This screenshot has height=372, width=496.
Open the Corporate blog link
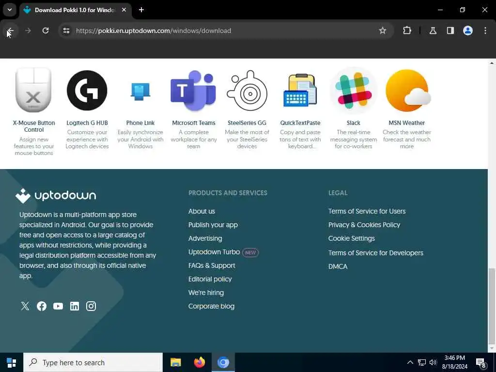tap(211, 306)
